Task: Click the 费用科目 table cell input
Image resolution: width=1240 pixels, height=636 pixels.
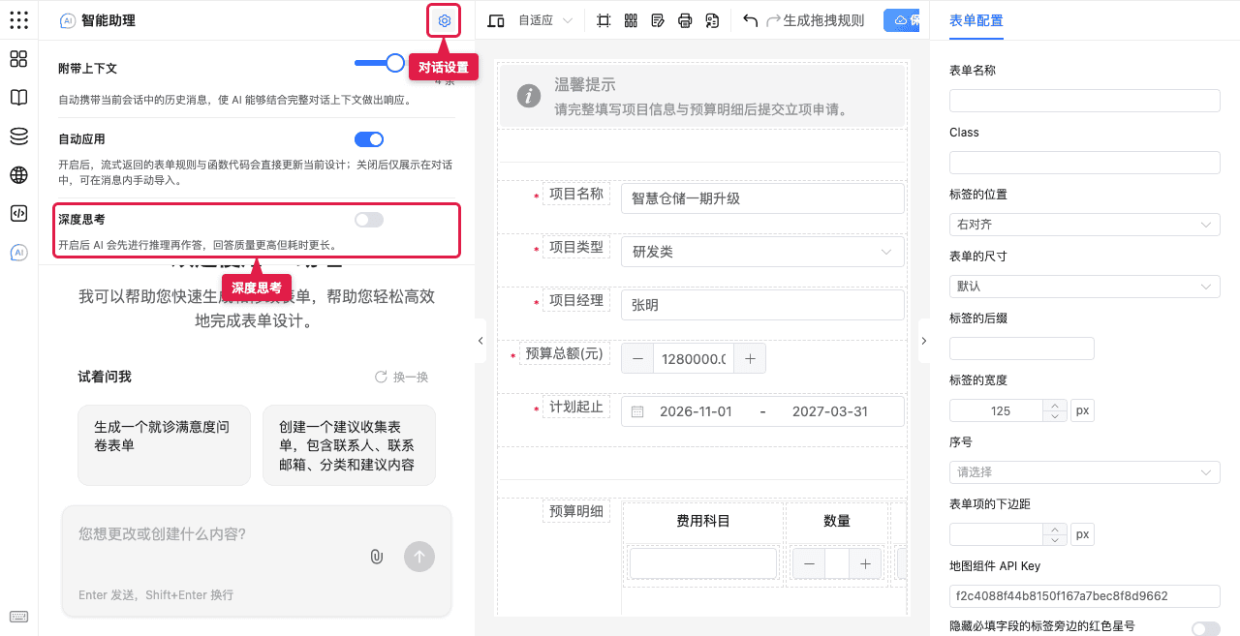Action: coord(703,563)
